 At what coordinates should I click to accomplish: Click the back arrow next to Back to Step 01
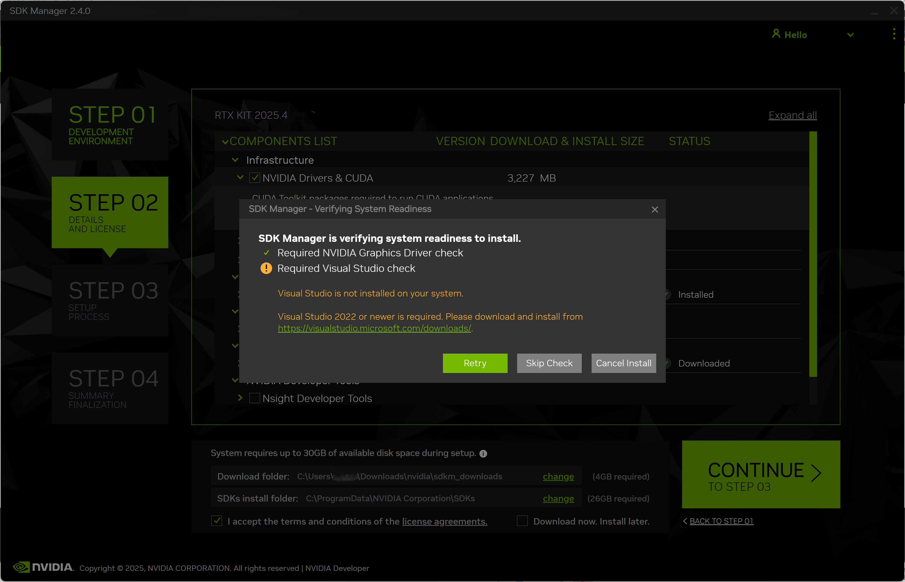[x=685, y=521]
